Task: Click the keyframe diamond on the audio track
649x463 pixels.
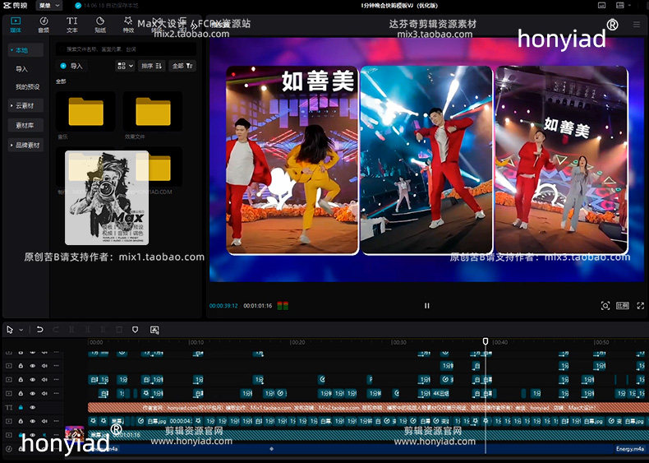Action: [x=272, y=448]
